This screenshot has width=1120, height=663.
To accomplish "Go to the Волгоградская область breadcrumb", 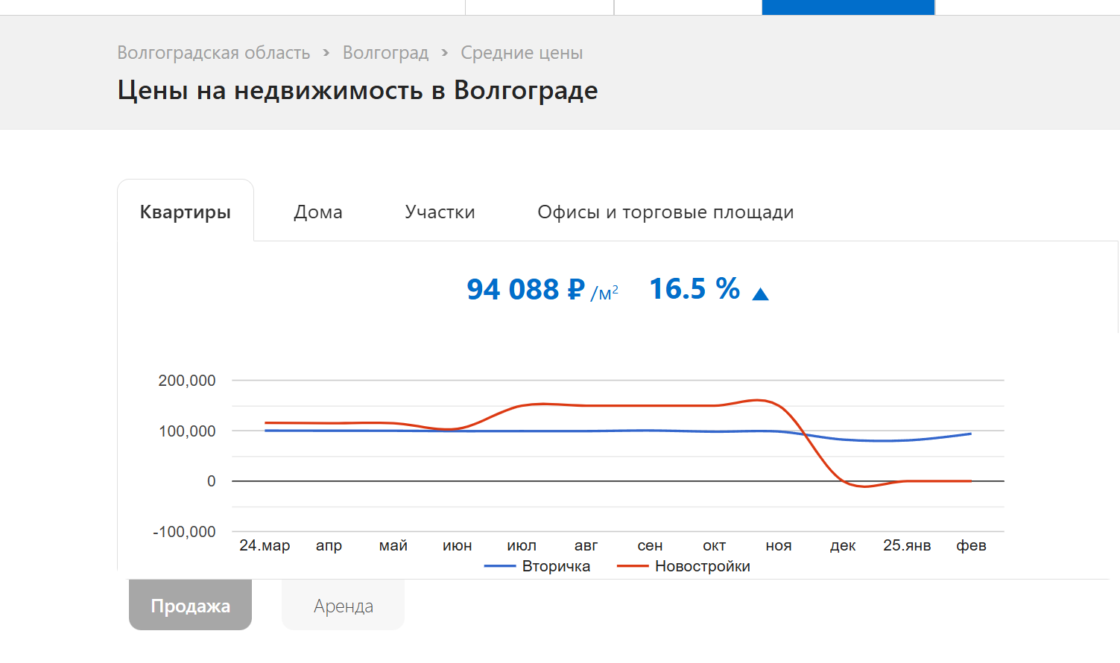I will coord(213,53).
